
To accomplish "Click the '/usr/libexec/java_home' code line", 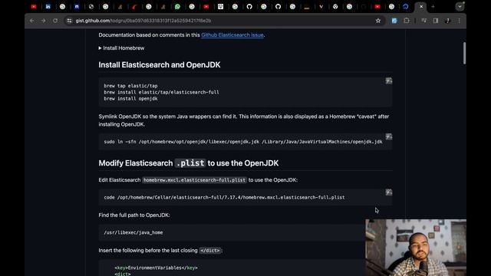I will tap(133, 232).
